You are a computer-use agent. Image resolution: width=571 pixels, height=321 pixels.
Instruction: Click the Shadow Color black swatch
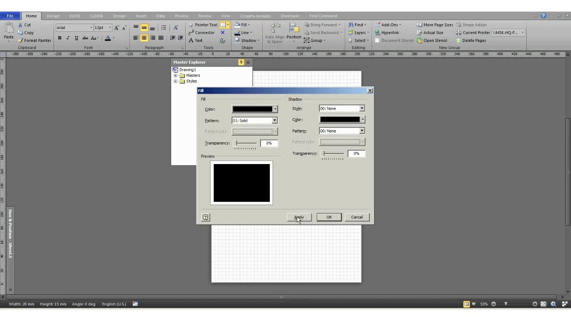click(340, 119)
